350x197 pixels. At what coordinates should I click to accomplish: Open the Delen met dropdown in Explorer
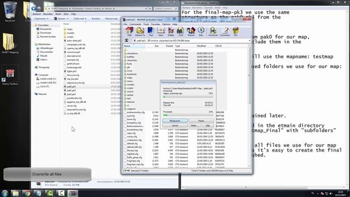(80, 19)
